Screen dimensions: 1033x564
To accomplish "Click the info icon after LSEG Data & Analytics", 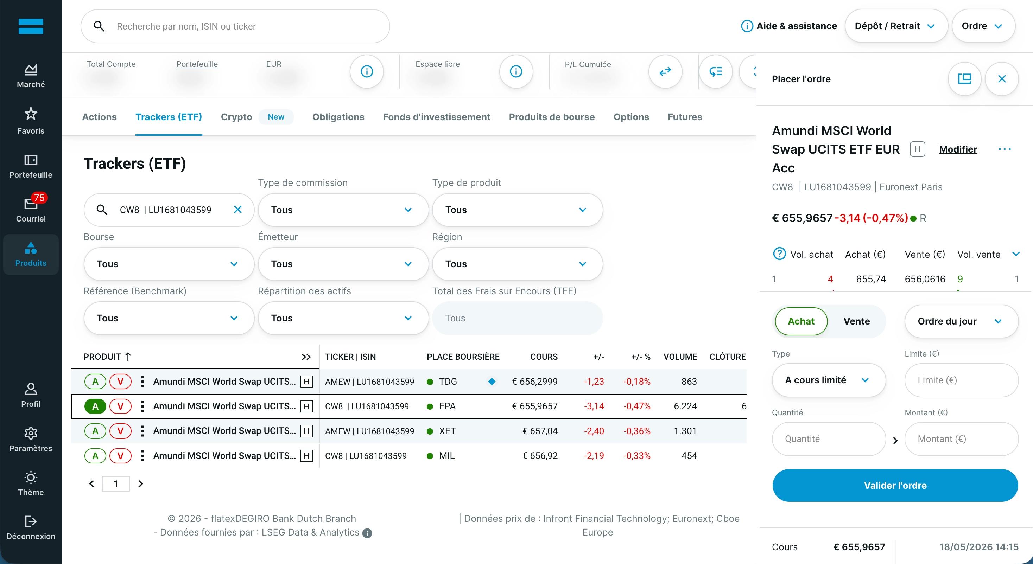I will tap(367, 533).
